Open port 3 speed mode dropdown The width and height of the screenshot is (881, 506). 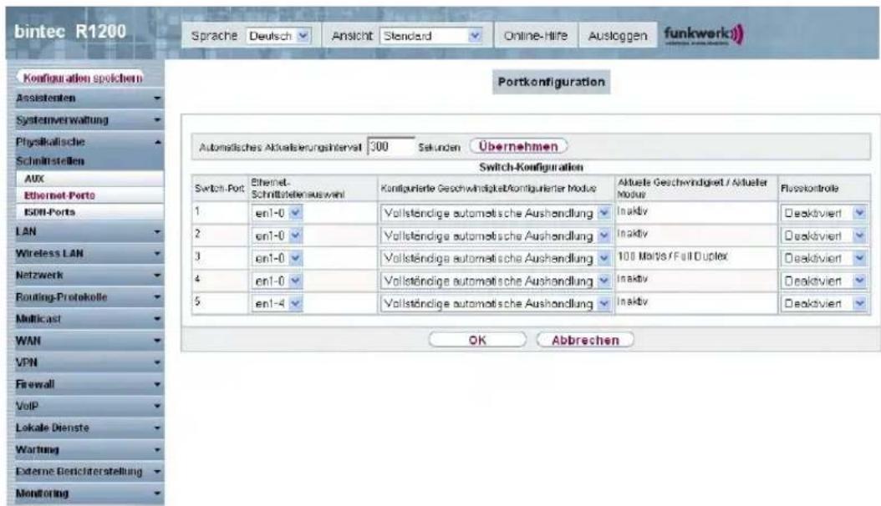pyautogui.click(x=496, y=258)
